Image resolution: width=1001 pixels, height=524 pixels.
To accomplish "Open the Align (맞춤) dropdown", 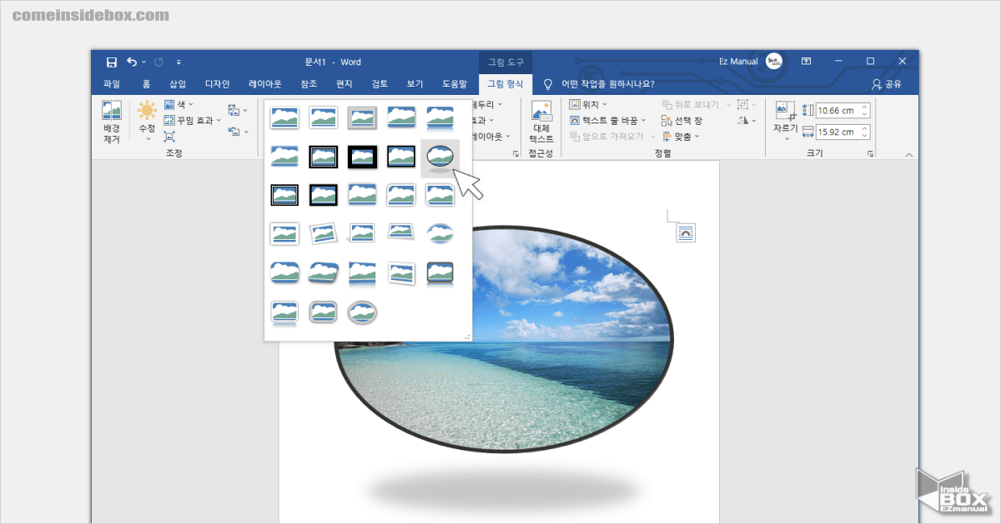I will [682, 137].
